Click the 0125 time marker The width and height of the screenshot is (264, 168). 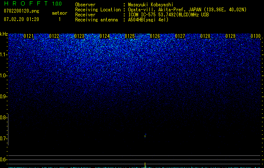click(x=130, y=36)
